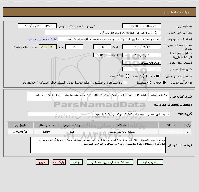This screenshot has width=199, height=192.
Task: Click مشاهده مدارک پیوستی (1) button
Action: 110,162
